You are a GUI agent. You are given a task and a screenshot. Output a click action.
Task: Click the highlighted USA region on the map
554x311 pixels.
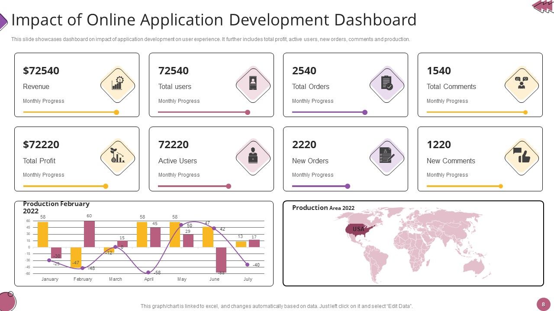[x=358, y=229]
